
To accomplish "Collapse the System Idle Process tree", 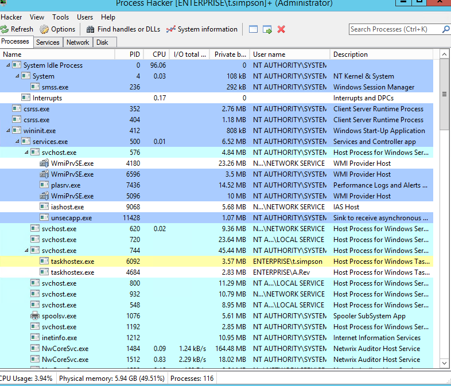I will (8, 65).
